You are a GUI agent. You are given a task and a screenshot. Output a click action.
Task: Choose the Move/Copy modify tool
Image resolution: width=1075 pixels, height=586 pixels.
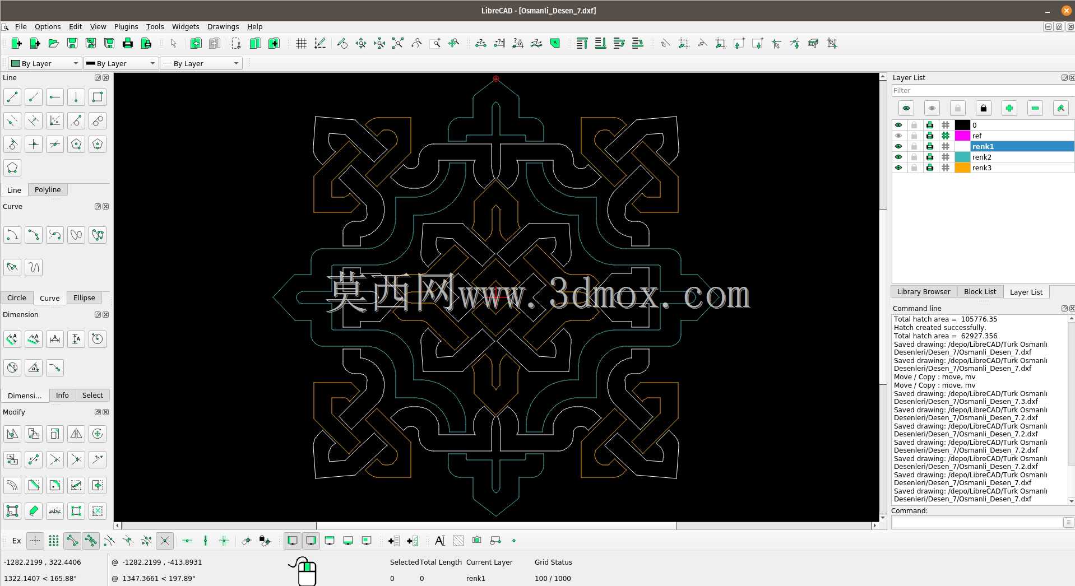[x=12, y=434]
